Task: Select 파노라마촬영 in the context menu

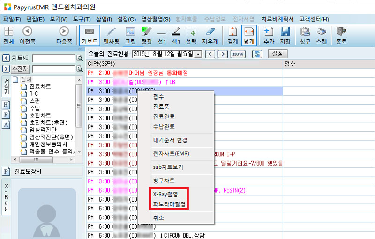Action: coord(169,204)
